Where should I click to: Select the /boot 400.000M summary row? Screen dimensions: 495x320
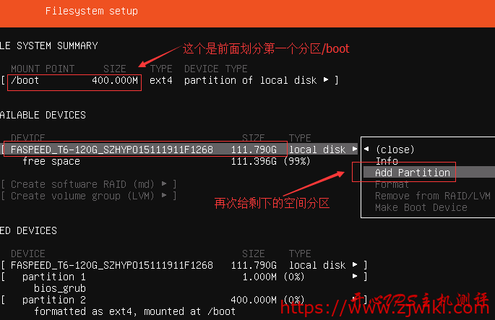(x=170, y=80)
